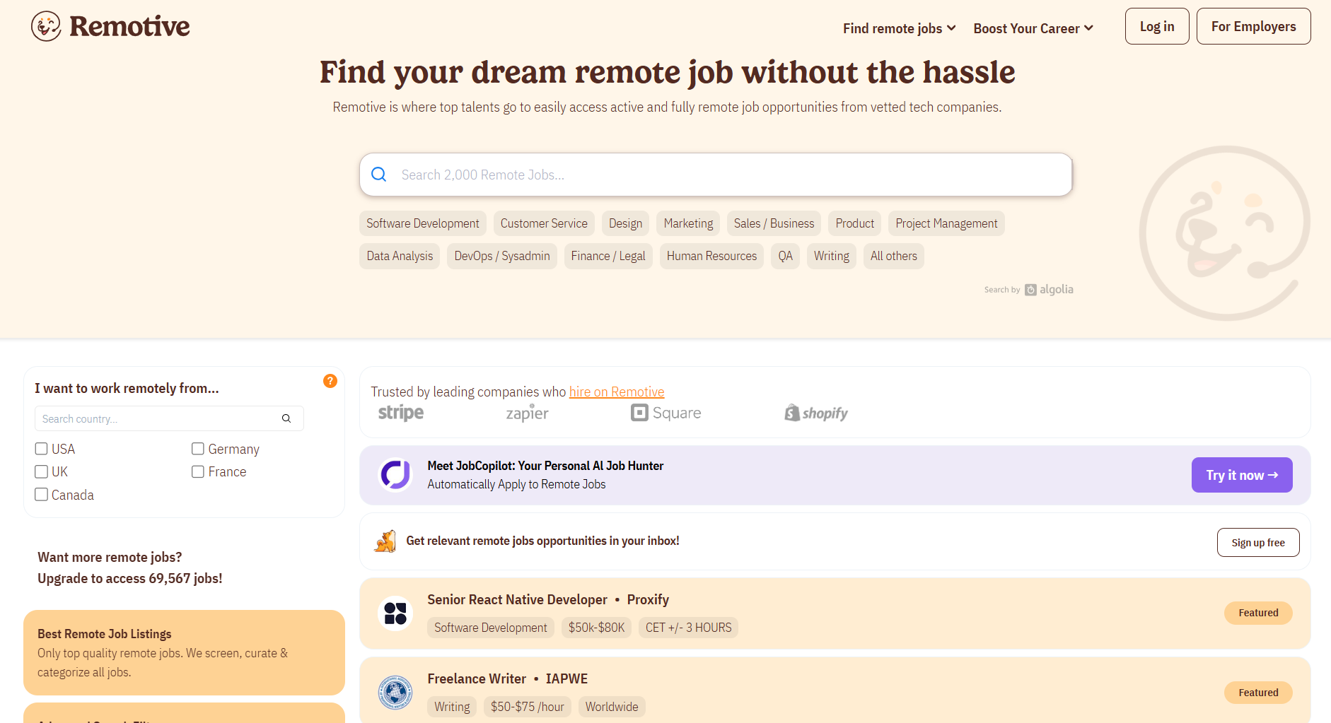Select the All others category
Image resolution: width=1331 pixels, height=723 pixels.
click(894, 256)
